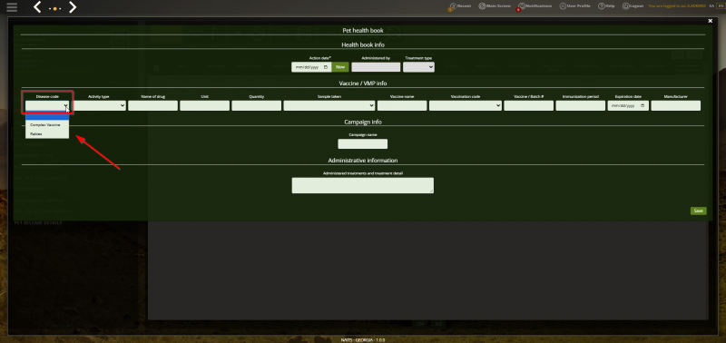Choose Rabies from the list
The image size is (726, 343).
(x=47, y=133)
